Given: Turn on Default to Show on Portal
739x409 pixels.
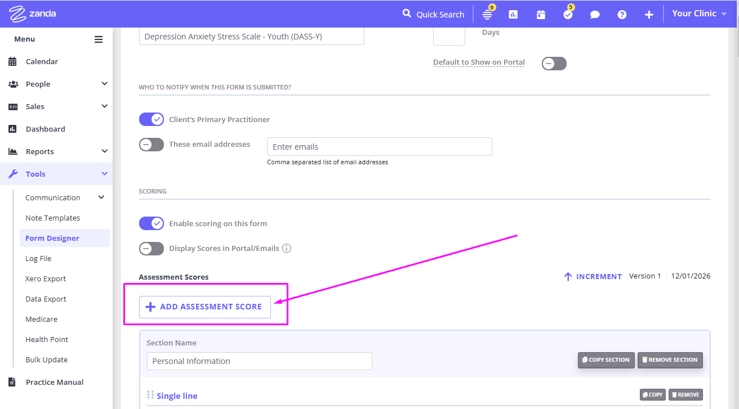Looking at the screenshot, I should (x=554, y=63).
